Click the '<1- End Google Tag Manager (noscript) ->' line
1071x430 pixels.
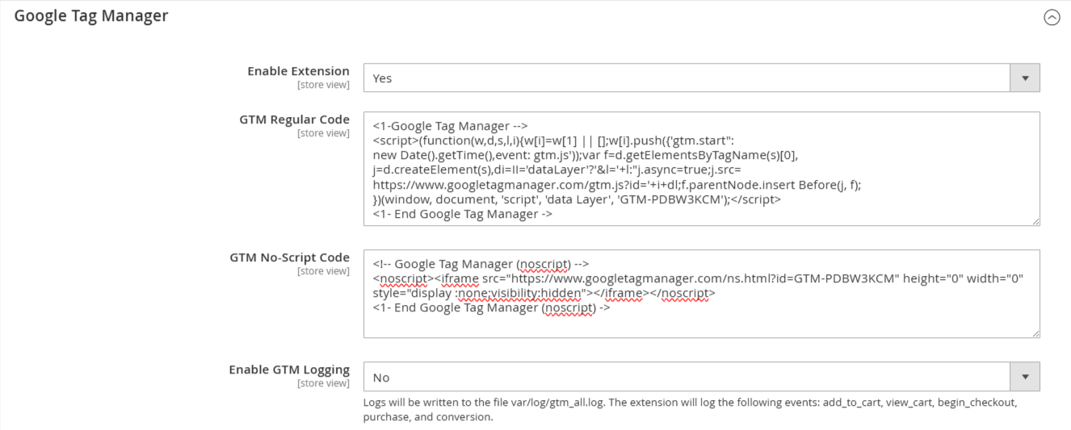point(491,307)
